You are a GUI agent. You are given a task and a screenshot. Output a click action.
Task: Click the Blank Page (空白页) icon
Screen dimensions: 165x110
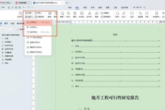point(20,13)
